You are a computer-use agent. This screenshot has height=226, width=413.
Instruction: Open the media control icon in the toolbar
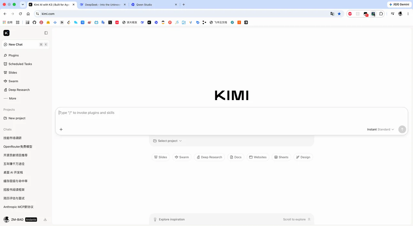click(393, 14)
